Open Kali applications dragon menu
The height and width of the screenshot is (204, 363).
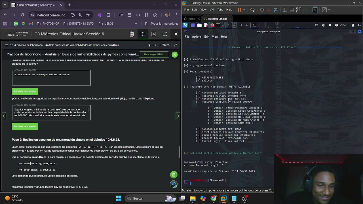(185, 25)
